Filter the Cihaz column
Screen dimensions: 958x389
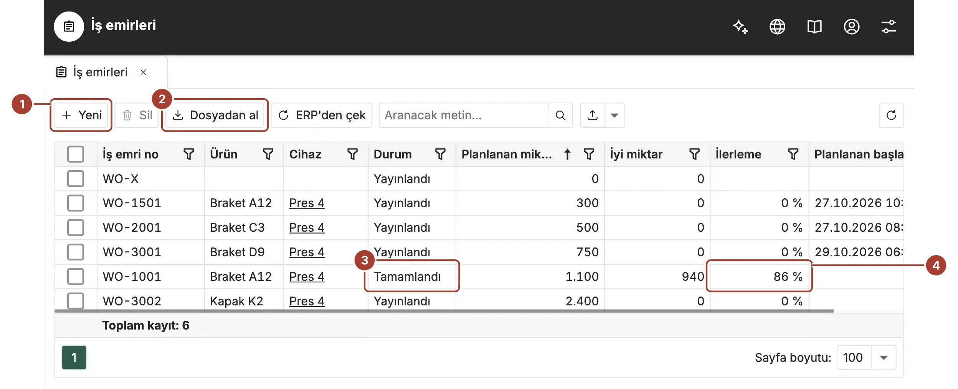(x=352, y=154)
